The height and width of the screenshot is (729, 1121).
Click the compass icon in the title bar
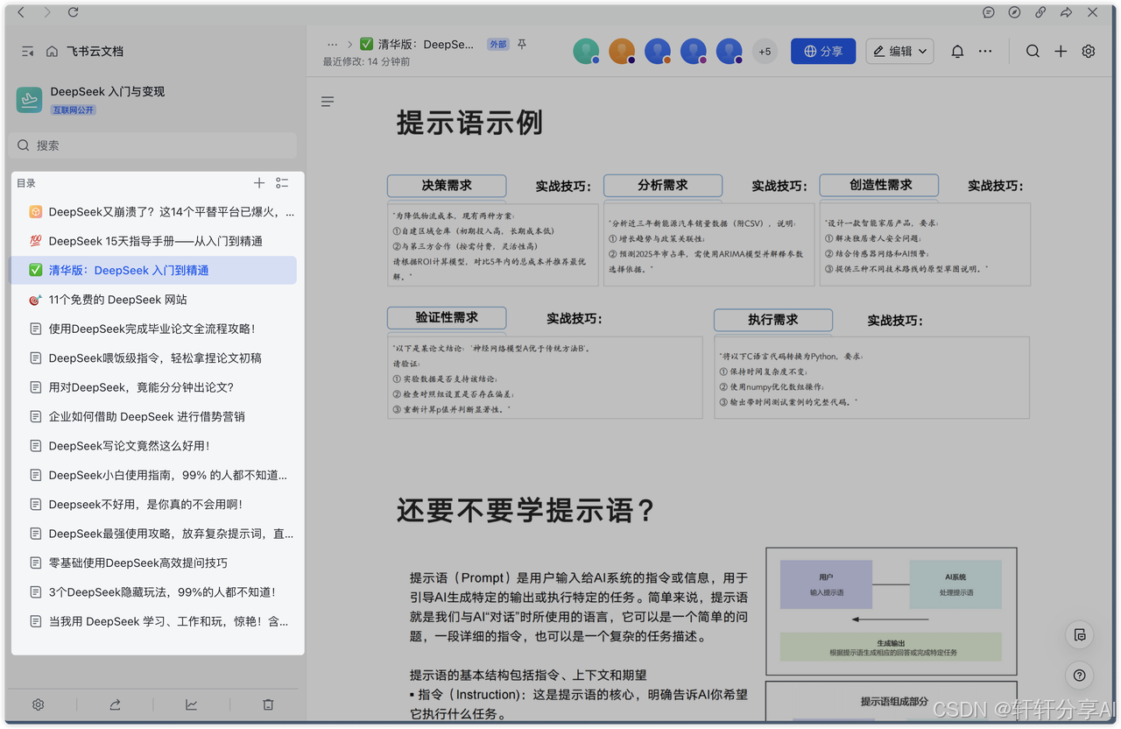1014,12
